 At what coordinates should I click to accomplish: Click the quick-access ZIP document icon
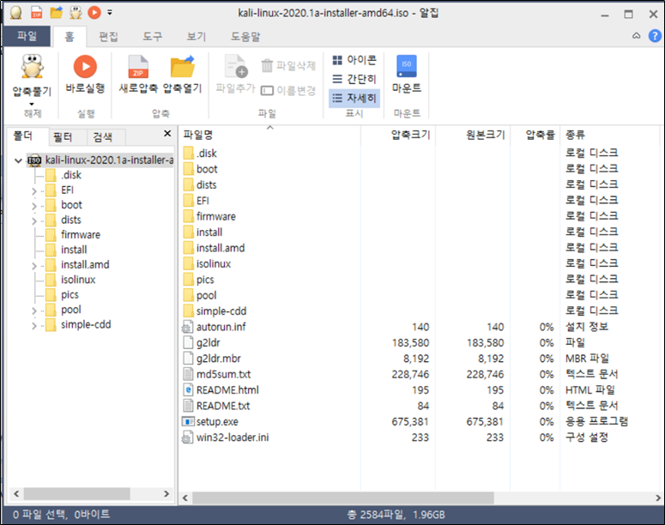point(37,13)
